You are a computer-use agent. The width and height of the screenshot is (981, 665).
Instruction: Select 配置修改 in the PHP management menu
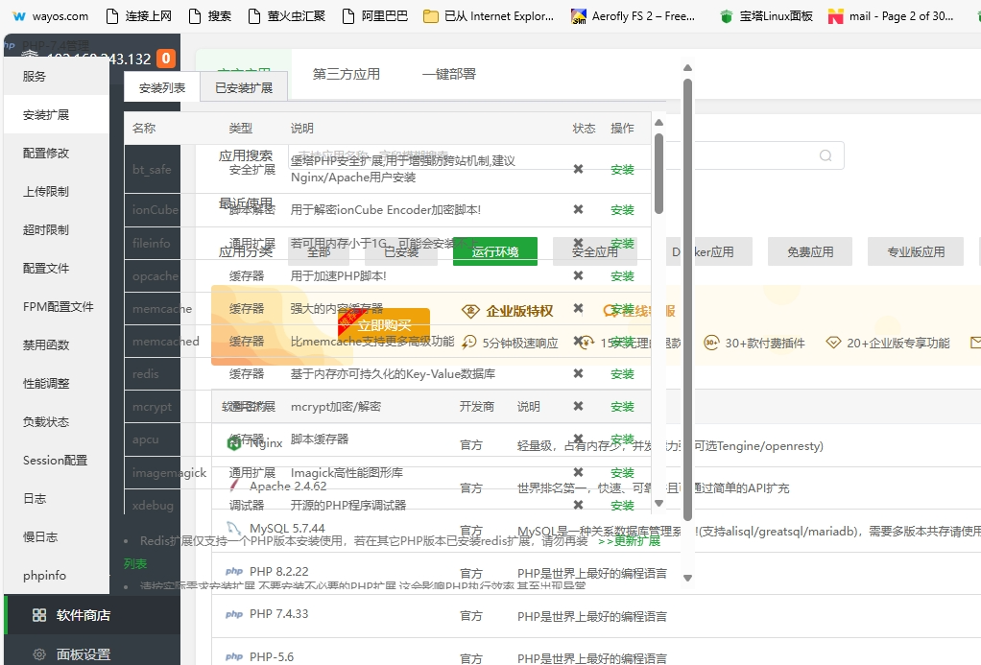57,154
